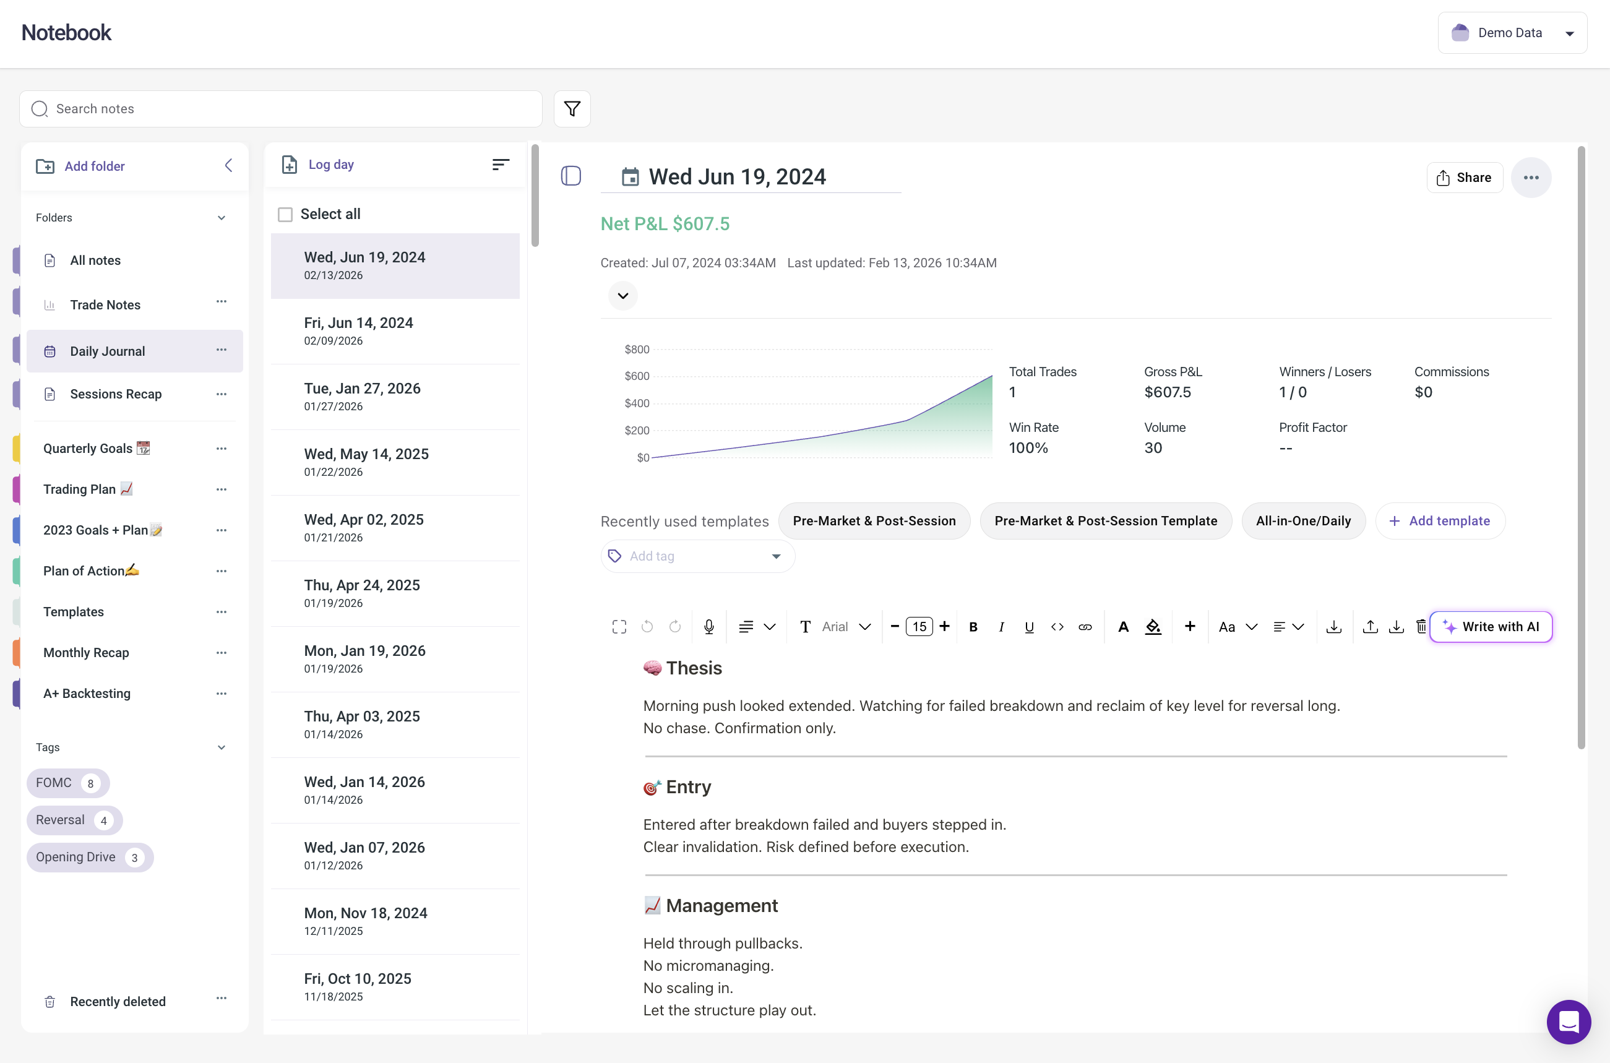Click the trash icon in editor toolbar
The height and width of the screenshot is (1063, 1610).
coord(1421,626)
